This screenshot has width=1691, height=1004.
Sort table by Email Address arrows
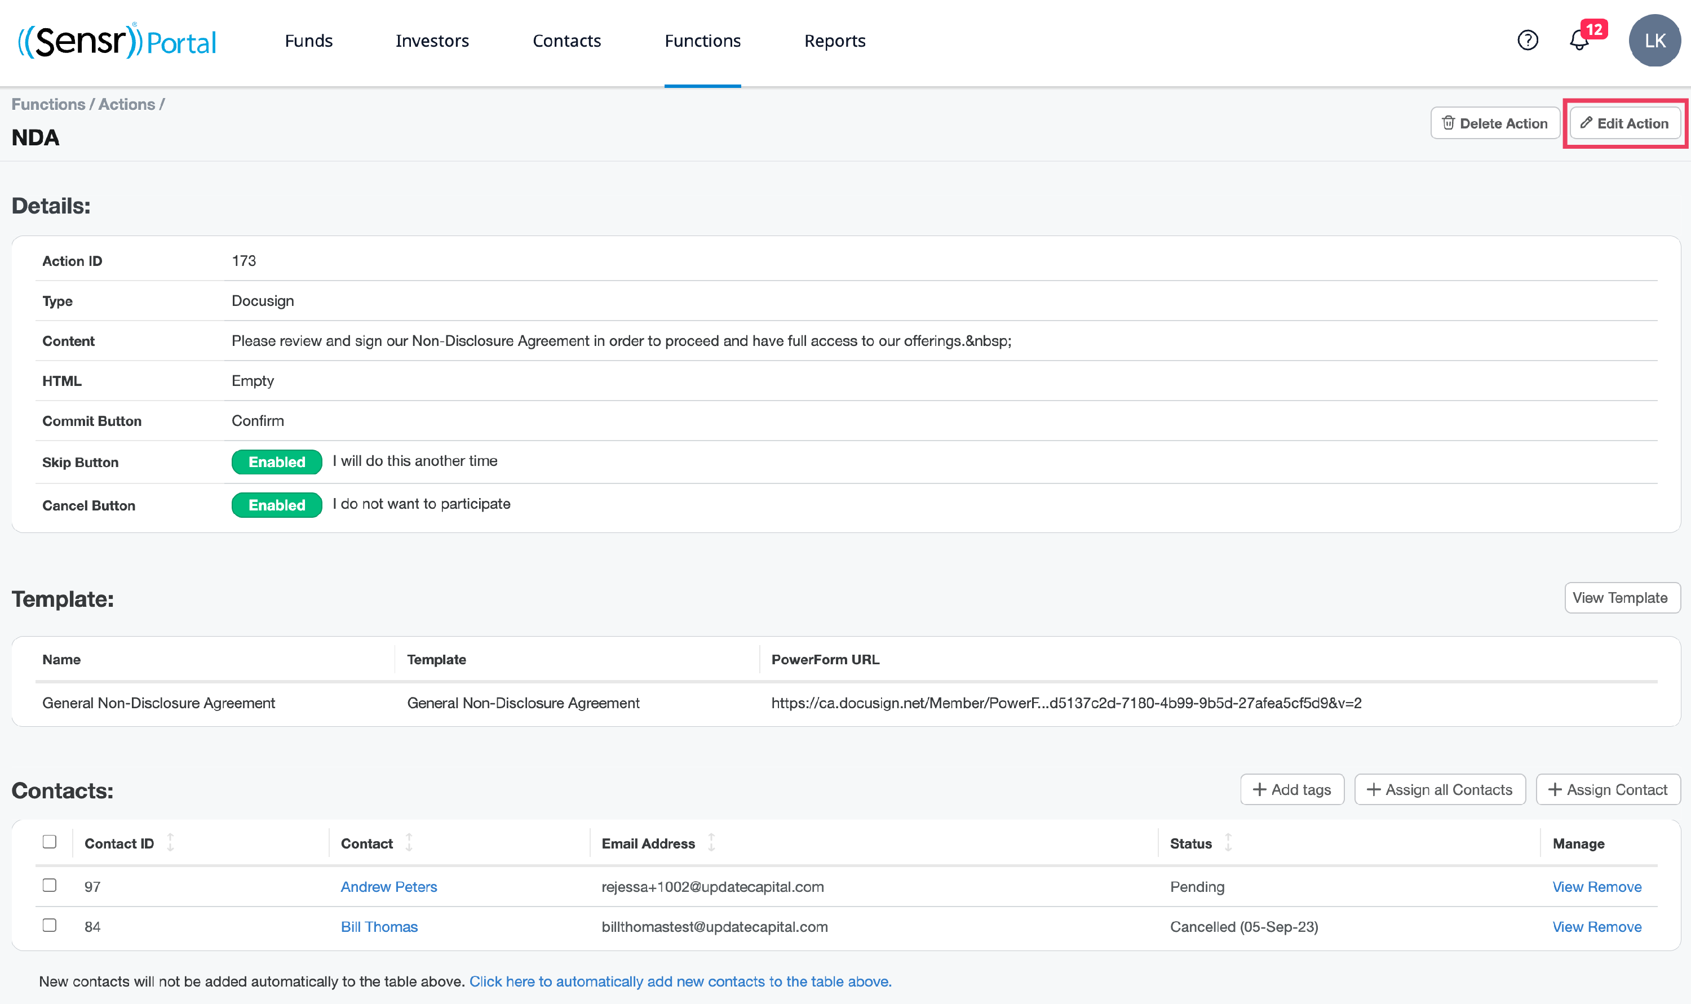pos(711,843)
